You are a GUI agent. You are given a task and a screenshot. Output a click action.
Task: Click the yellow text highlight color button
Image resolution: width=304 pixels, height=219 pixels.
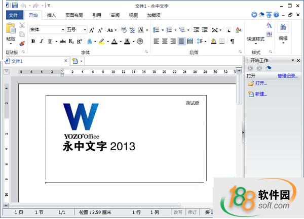click(x=102, y=41)
